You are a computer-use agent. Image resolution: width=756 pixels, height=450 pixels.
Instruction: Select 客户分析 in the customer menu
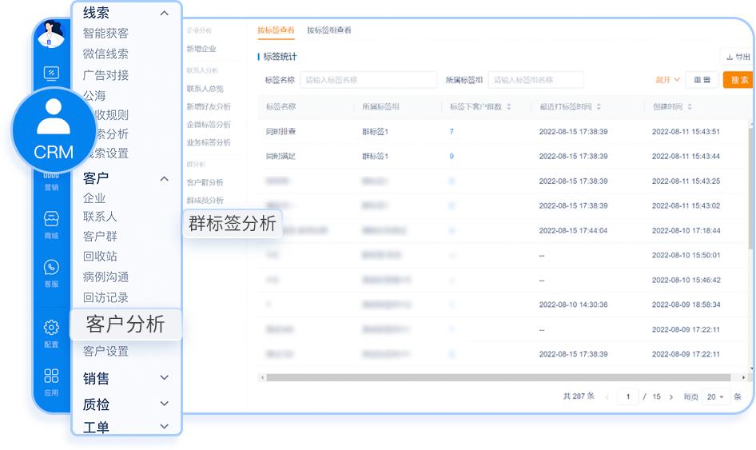click(125, 324)
